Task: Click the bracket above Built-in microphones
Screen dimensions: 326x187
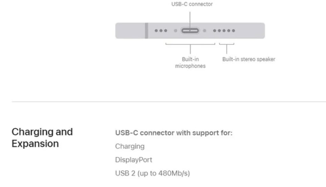Action: pos(190,44)
